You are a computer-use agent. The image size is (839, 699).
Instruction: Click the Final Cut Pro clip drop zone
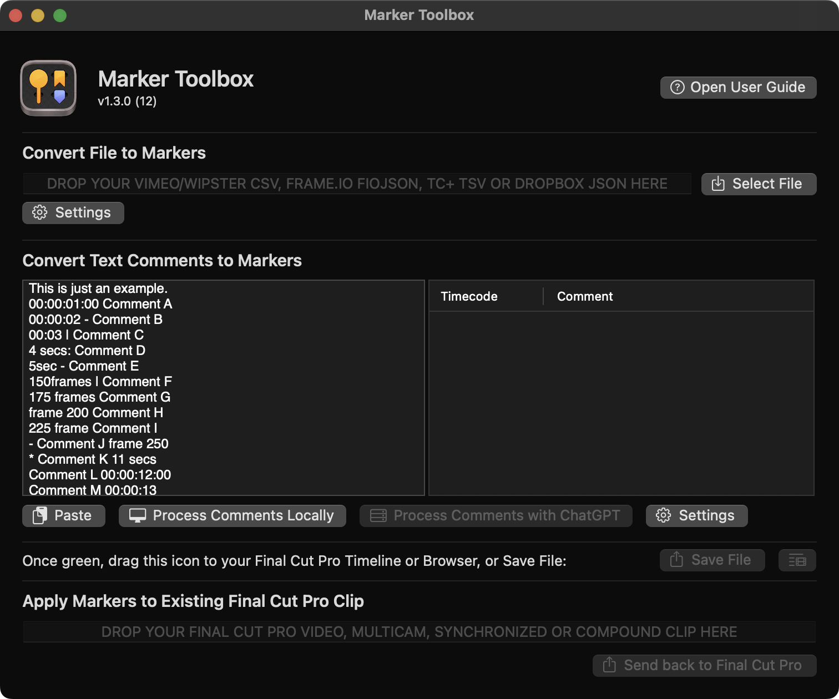419,632
